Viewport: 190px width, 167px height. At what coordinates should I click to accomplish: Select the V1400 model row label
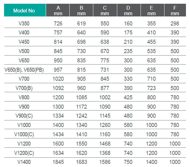pos(24,162)
